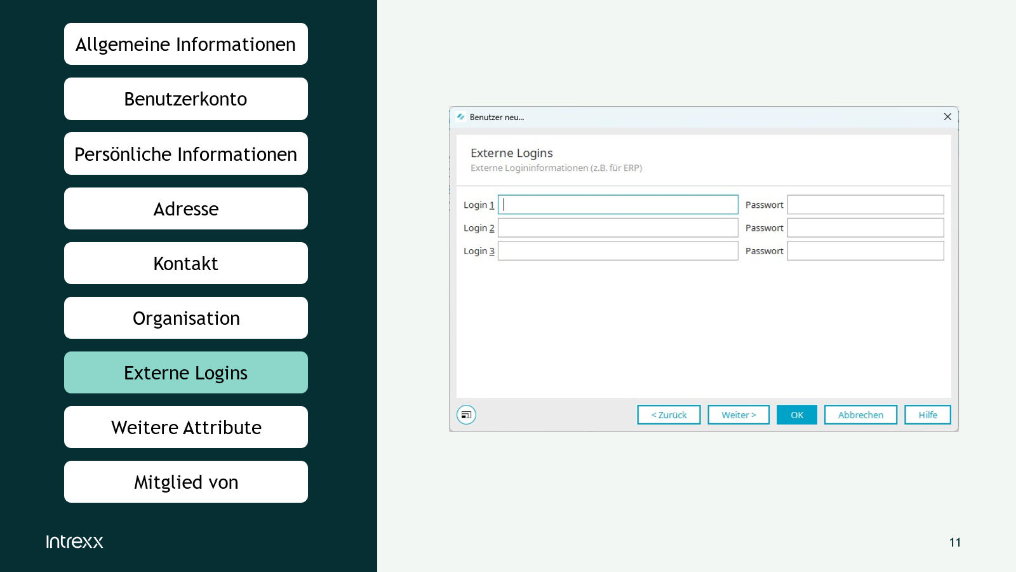Confirm with the OK button
The image size is (1016, 572).
(796, 415)
